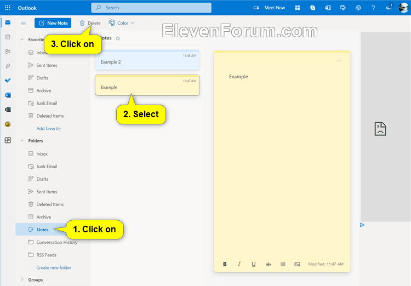Image resolution: width=411 pixels, height=286 pixels.
Task: Open the account profile picture
Action: tap(404, 8)
